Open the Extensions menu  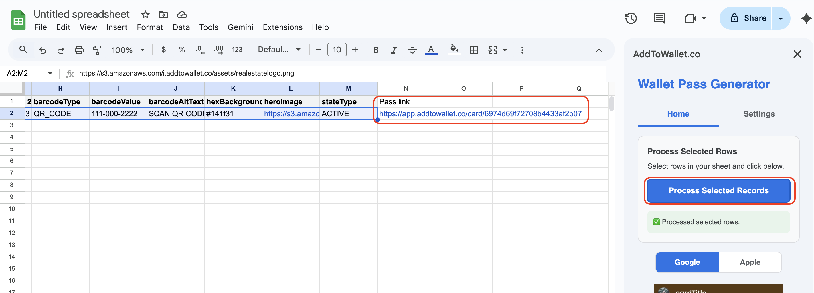(282, 27)
